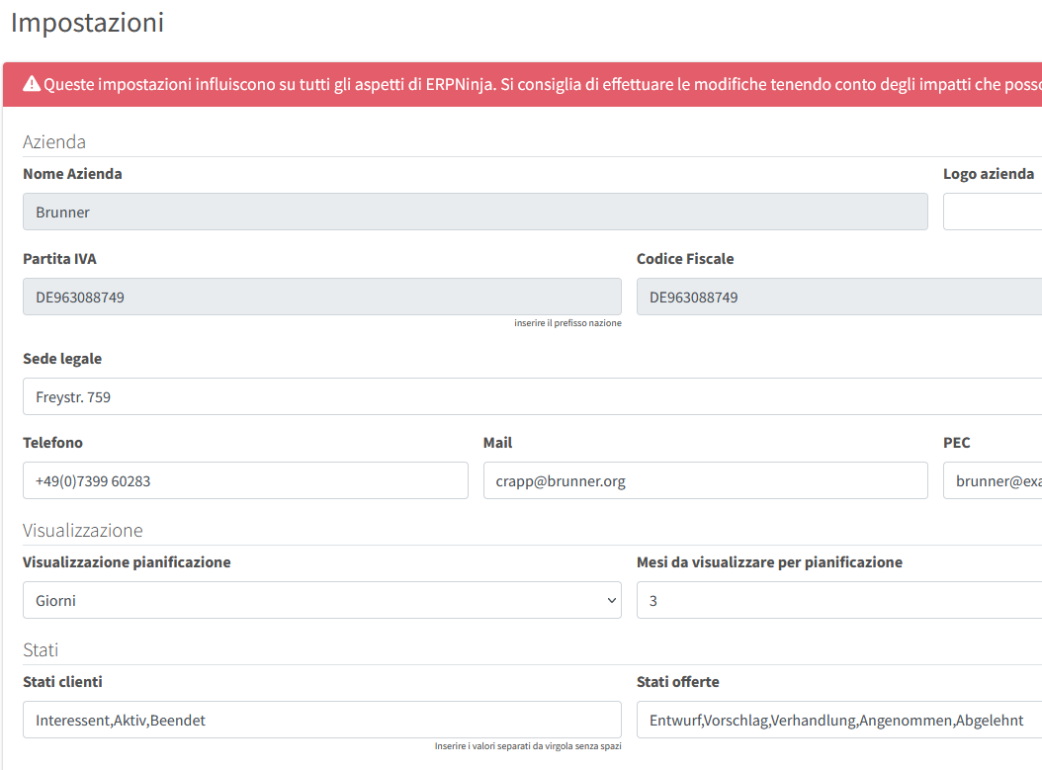Edit the Mesi da visualizzare field
This screenshot has height=770, width=1042.
pos(839,600)
